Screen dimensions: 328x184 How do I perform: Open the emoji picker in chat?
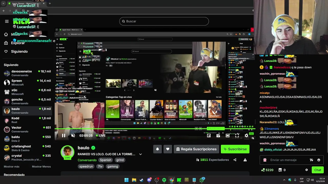(x=319, y=160)
